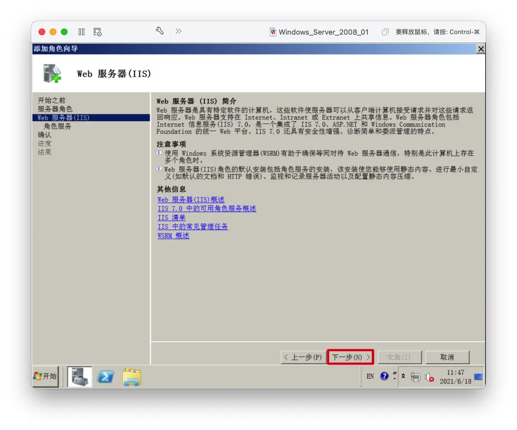This screenshot has width=517, height=430.
Task: Select 服务器角色 step
Action: pyautogui.click(x=55, y=109)
